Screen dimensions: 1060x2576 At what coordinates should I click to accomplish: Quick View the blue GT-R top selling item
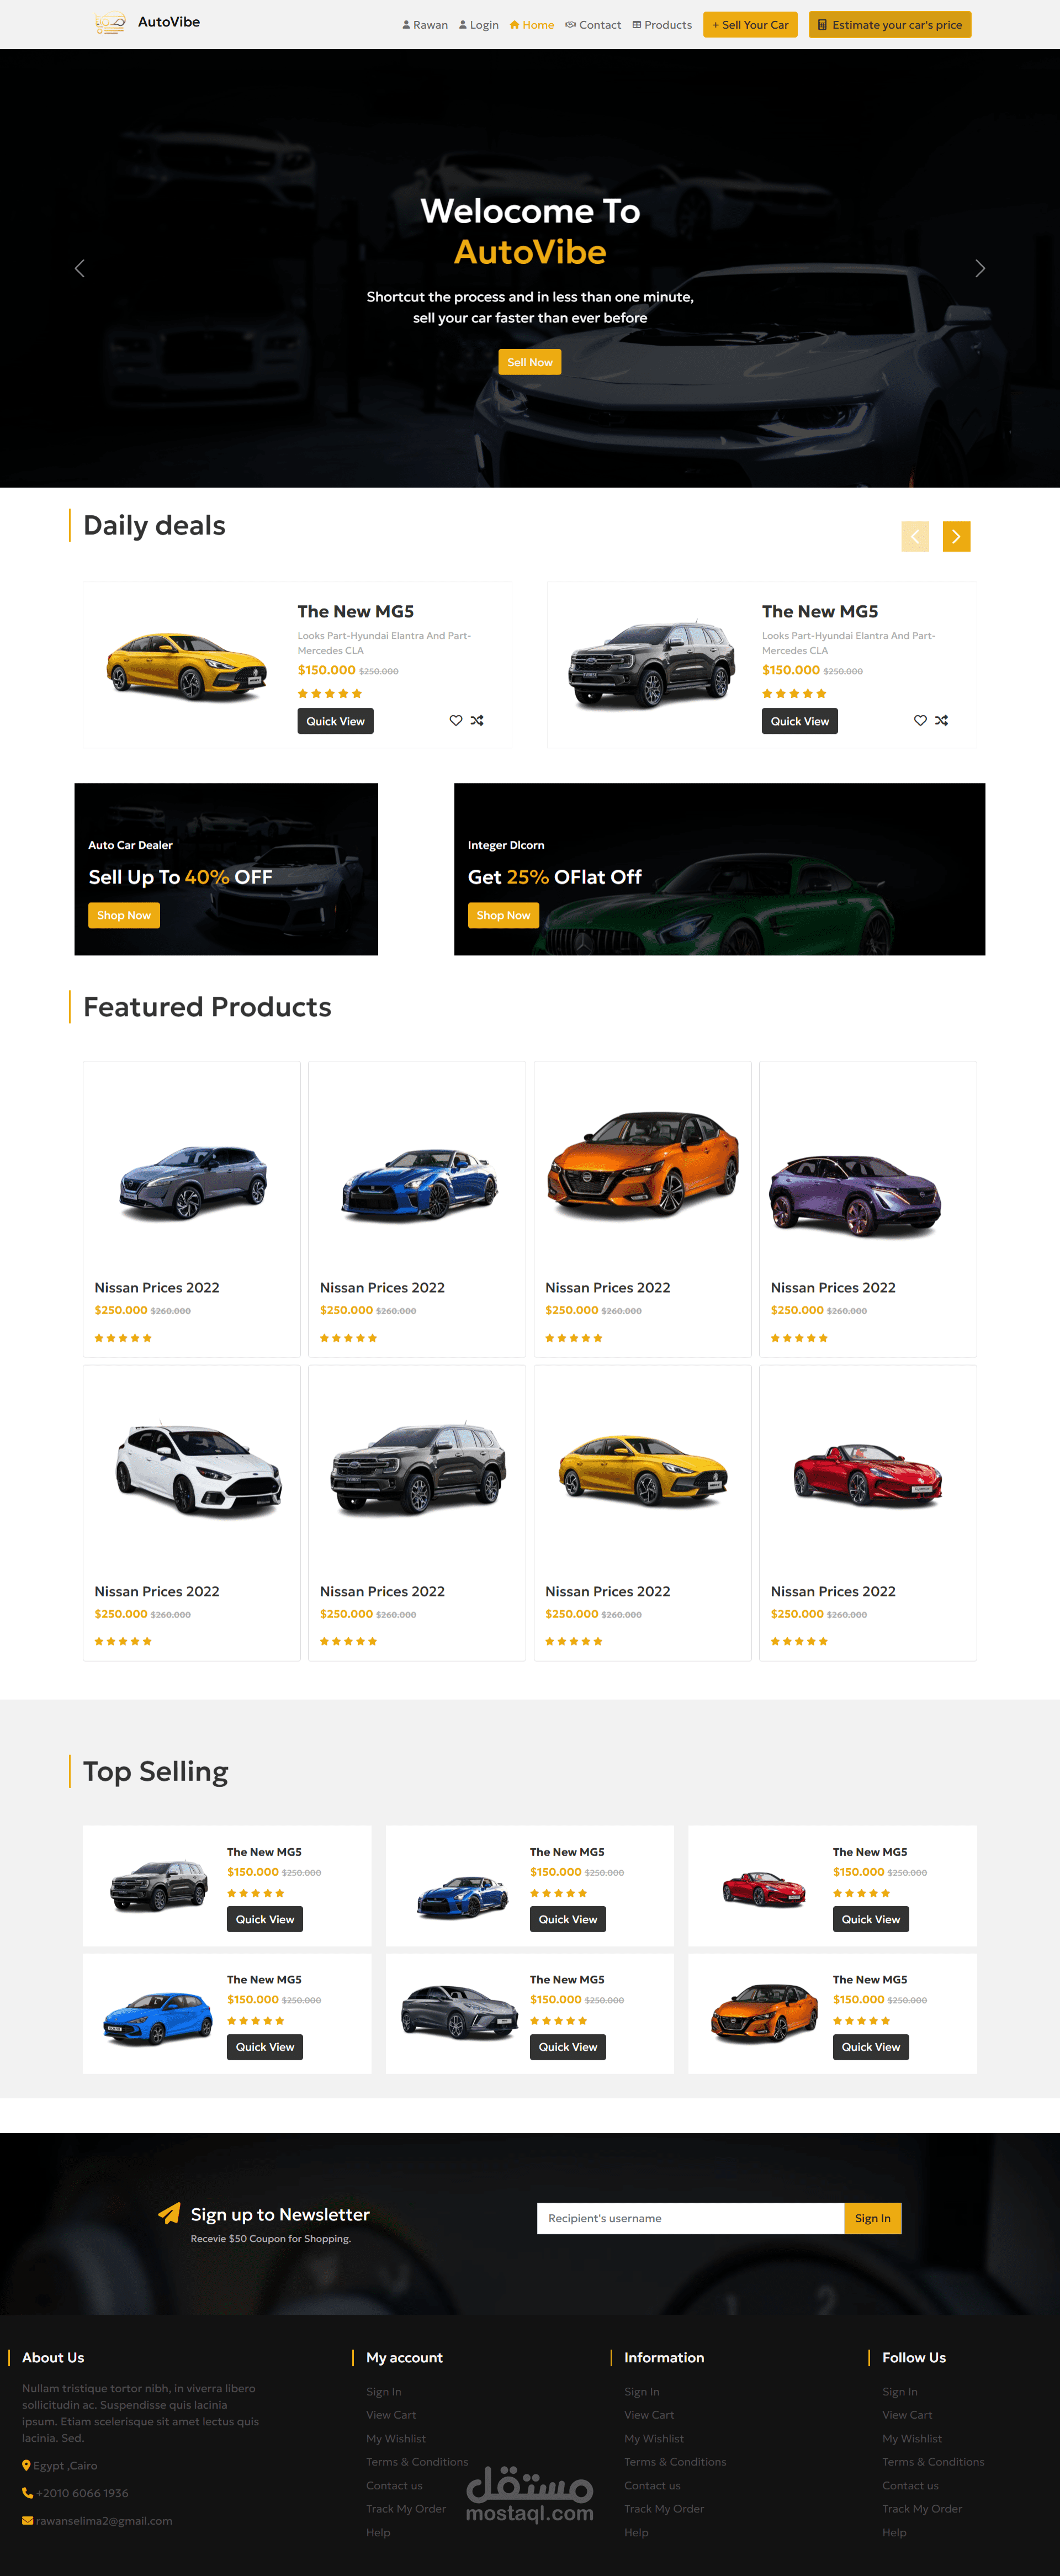pyautogui.click(x=568, y=1919)
